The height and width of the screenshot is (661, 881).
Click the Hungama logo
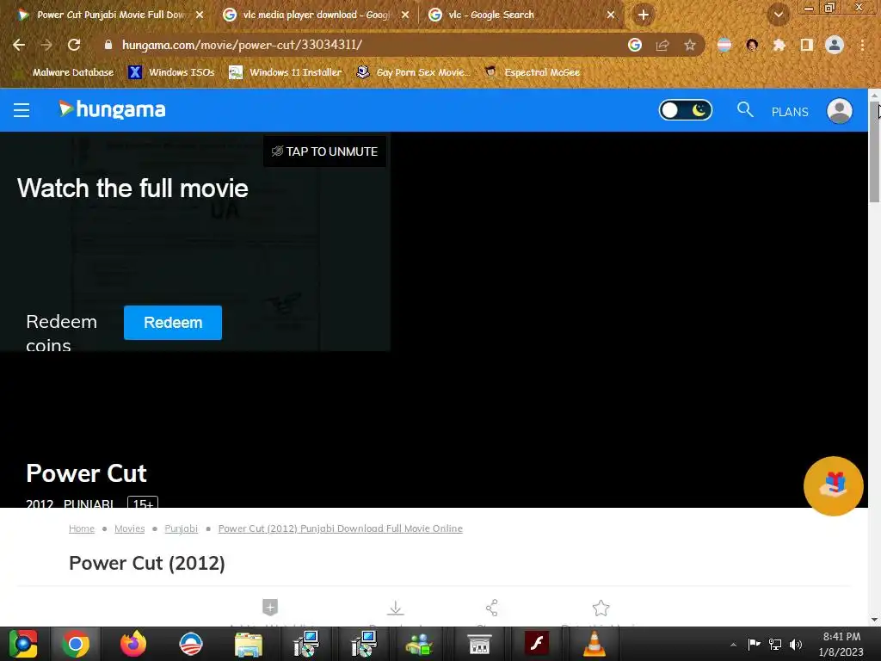click(112, 109)
